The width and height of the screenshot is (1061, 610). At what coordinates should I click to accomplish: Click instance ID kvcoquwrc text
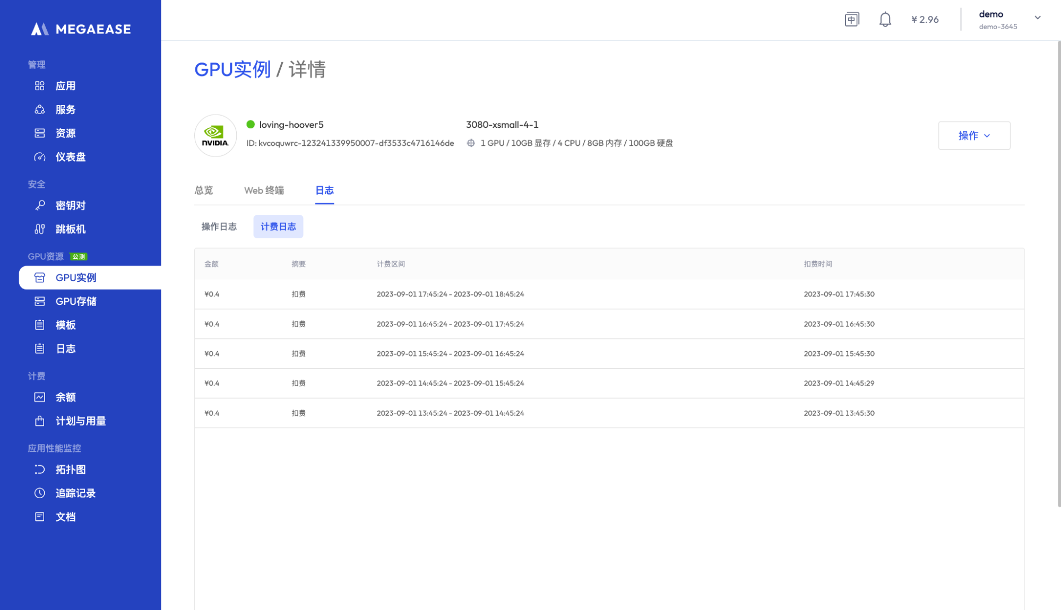pyautogui.click(x=350, y=143)
